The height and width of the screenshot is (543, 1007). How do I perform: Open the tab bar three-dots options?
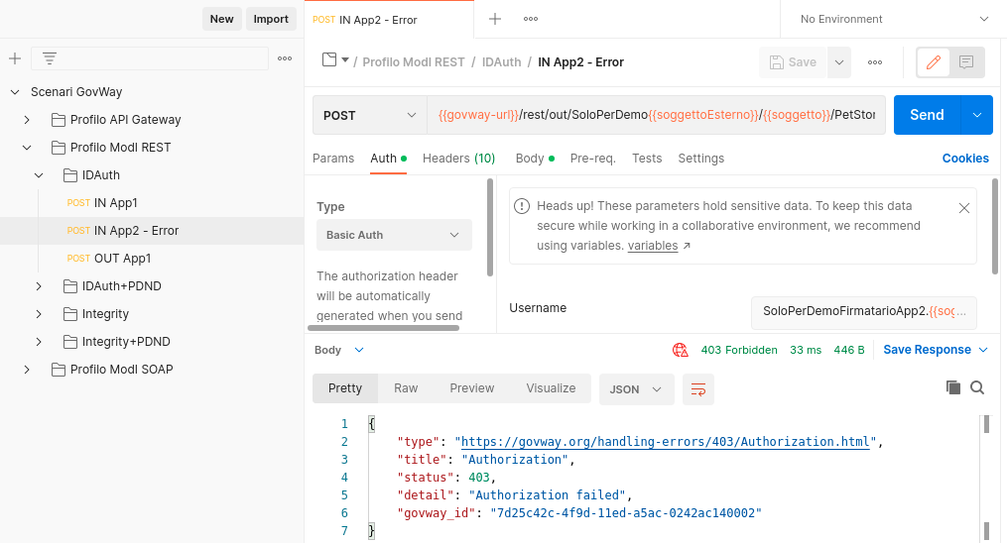531,19
